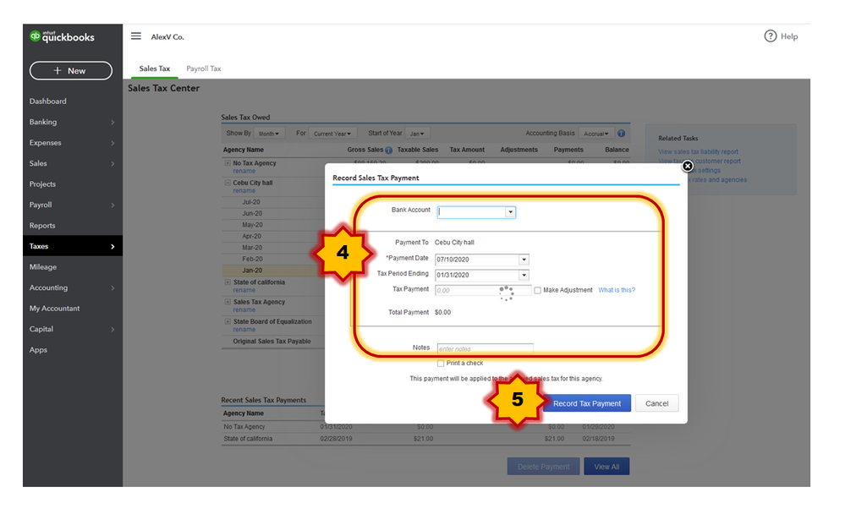Select Taxes in the sidebar

pyautogui.click(x=72, y=246)
